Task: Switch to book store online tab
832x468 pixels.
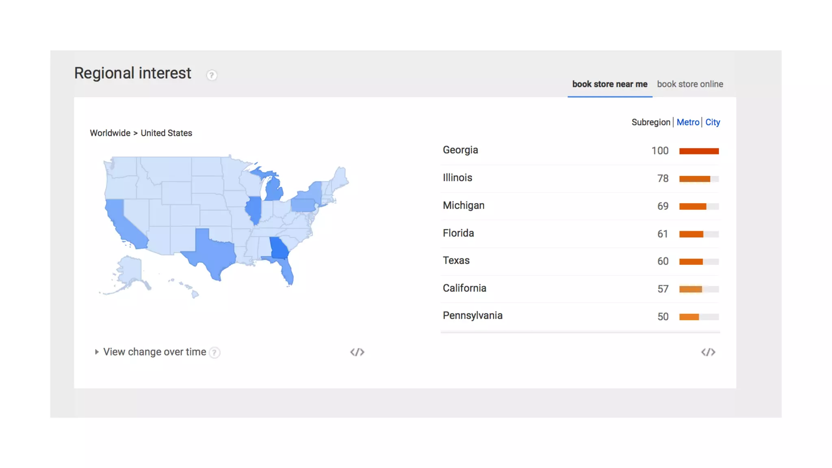Action: coord(690,84)
